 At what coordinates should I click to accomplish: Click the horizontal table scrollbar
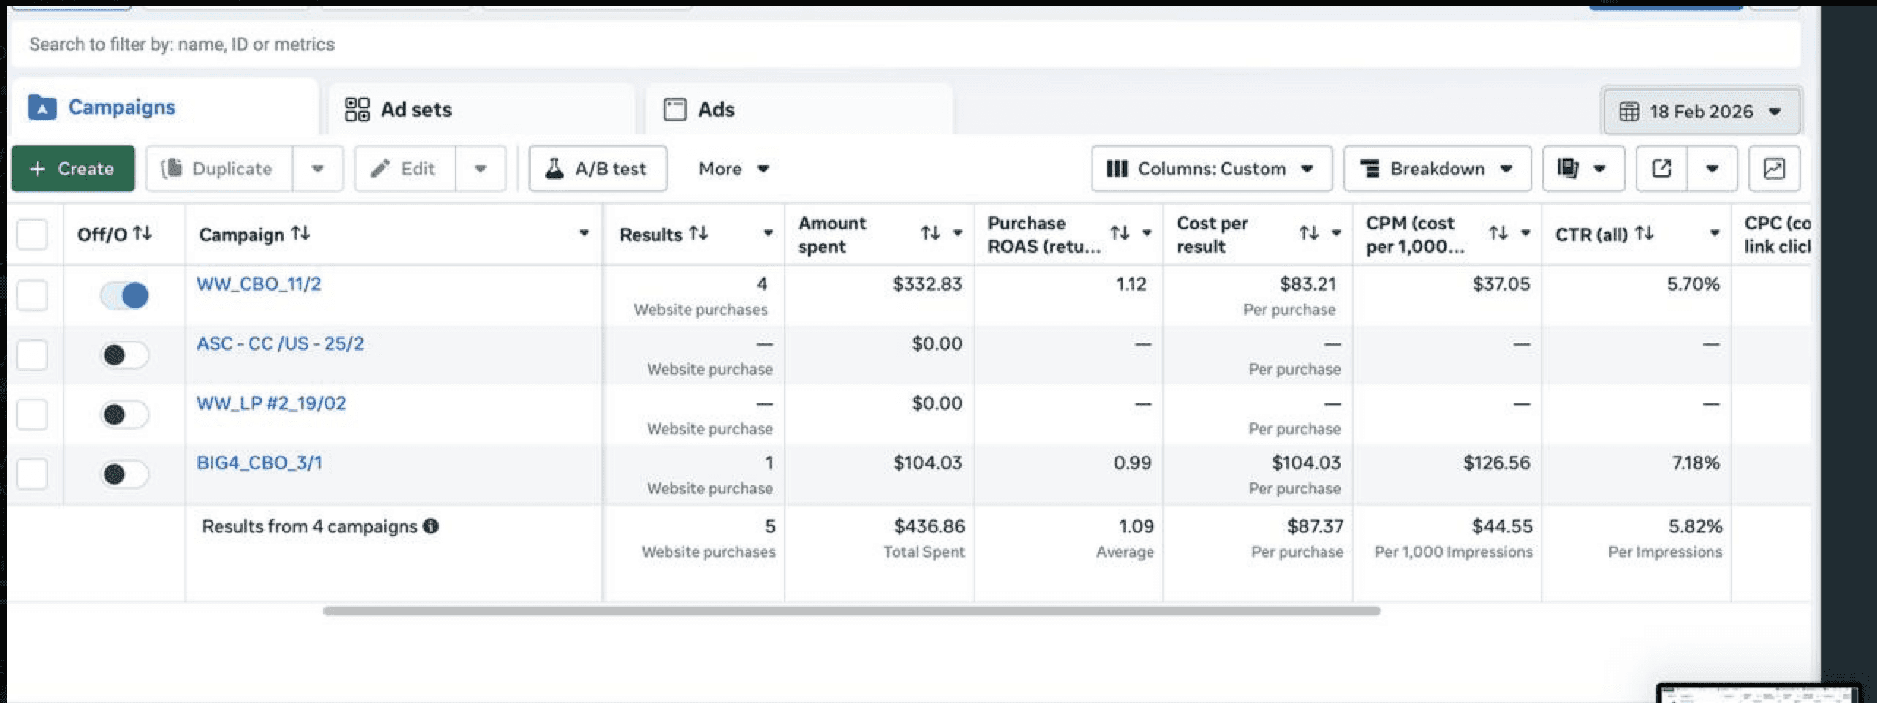click(x=852, y=611)
